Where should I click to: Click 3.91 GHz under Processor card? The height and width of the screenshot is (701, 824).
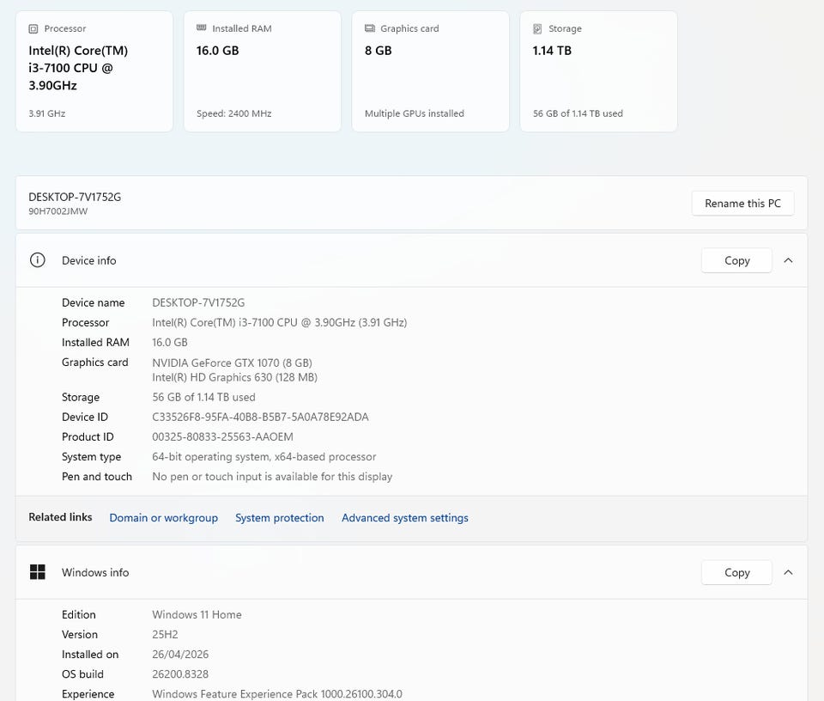point(46,113)
